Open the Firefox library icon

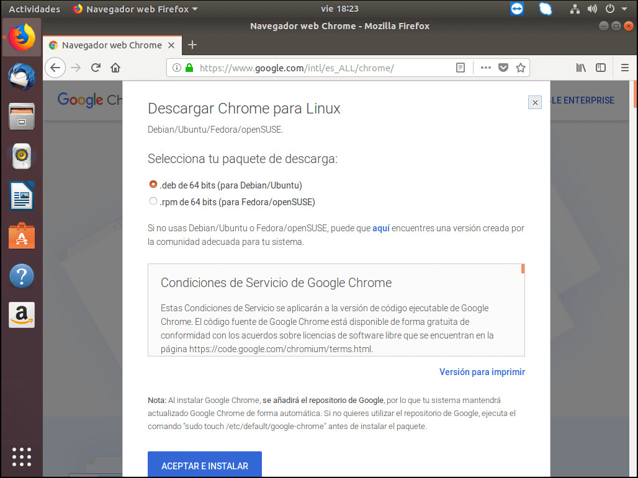[581, 68]
